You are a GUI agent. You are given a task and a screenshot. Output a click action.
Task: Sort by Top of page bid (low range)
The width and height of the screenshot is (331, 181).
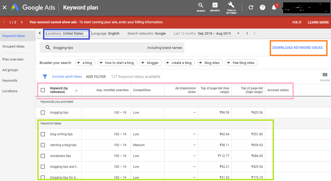(215, 90)
